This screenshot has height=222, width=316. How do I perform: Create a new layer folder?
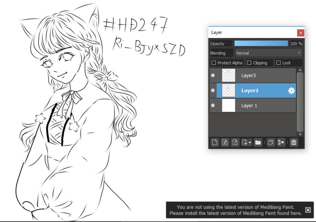click(x=258, y=142)
